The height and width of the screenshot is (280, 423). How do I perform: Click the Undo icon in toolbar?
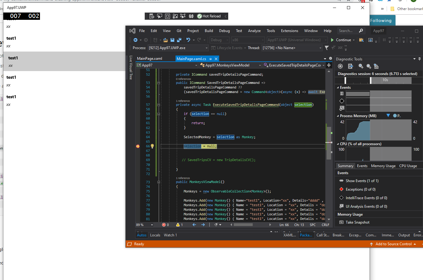click(188, 40)
